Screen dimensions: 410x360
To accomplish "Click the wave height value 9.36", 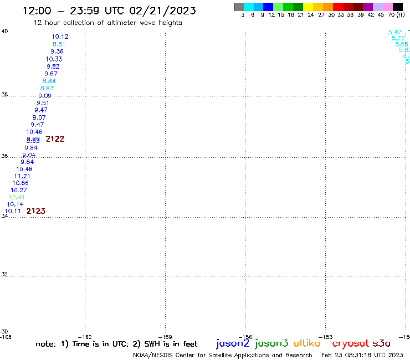I will tap(57, 52).
